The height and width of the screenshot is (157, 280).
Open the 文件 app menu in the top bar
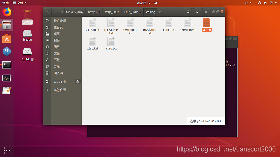pos(19,3)
